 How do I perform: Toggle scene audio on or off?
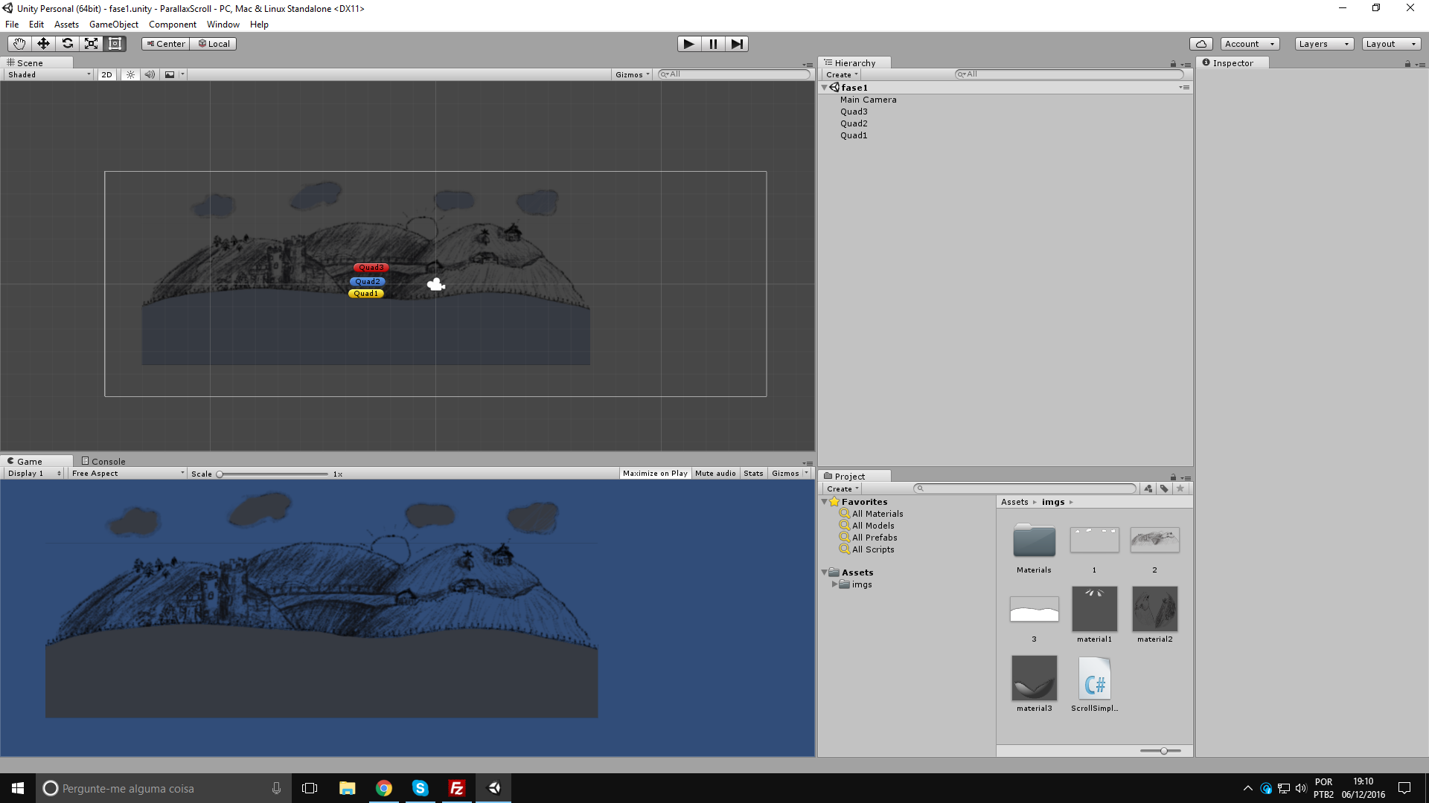[x=150, y=75]
